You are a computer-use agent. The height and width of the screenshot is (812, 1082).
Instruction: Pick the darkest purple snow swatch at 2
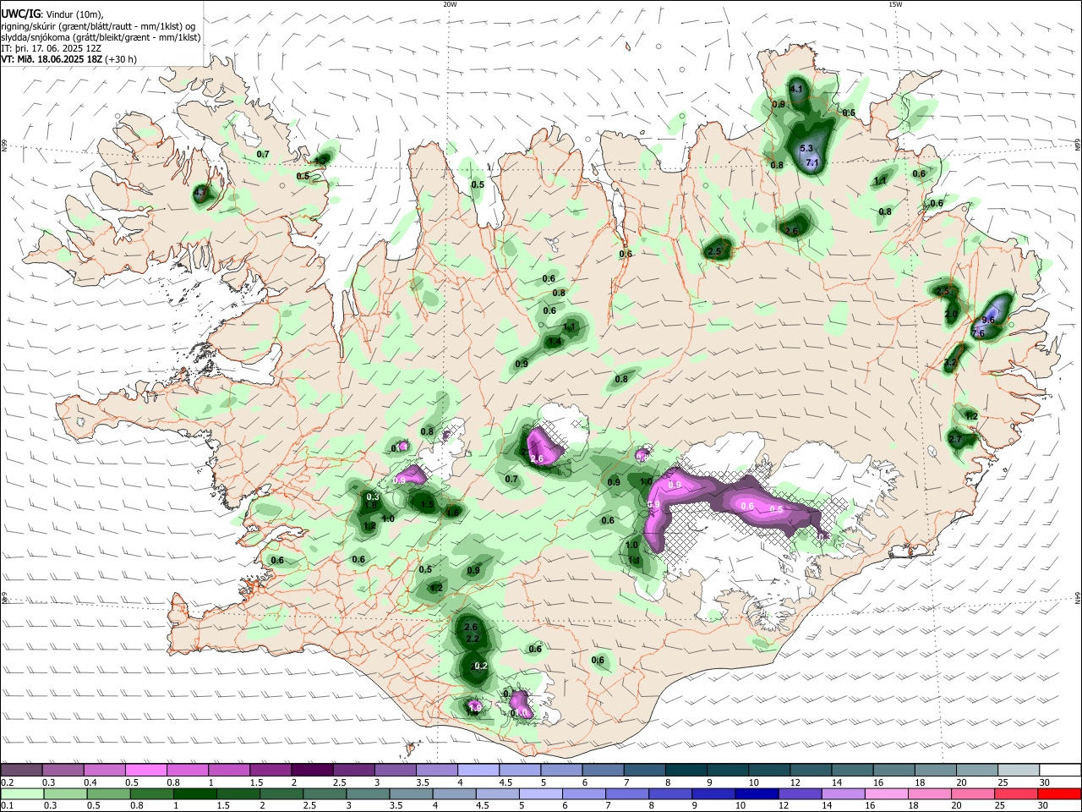click(311, 770)
